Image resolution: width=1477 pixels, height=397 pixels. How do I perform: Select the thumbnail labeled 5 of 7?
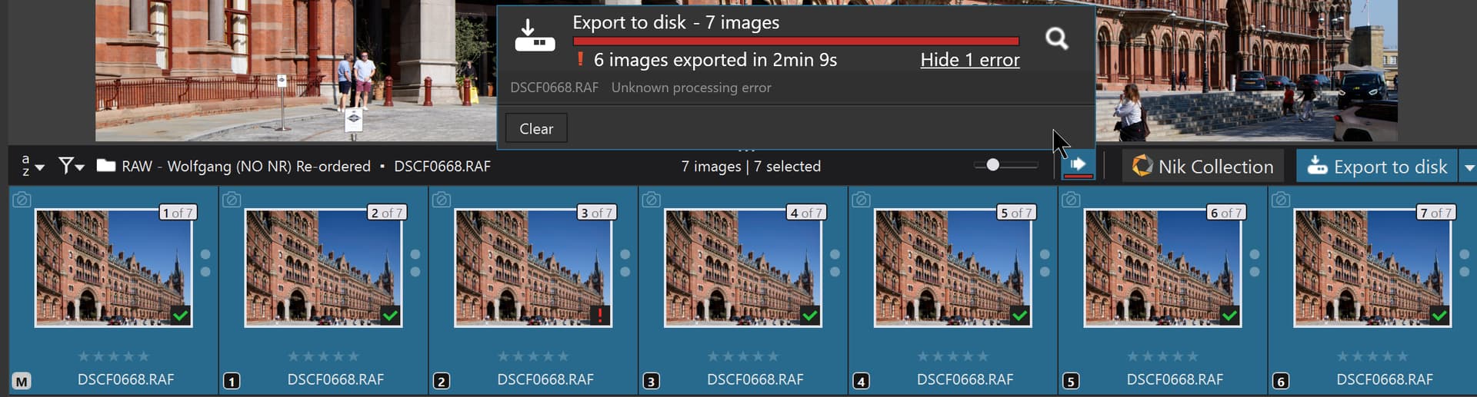click(952, 269)
